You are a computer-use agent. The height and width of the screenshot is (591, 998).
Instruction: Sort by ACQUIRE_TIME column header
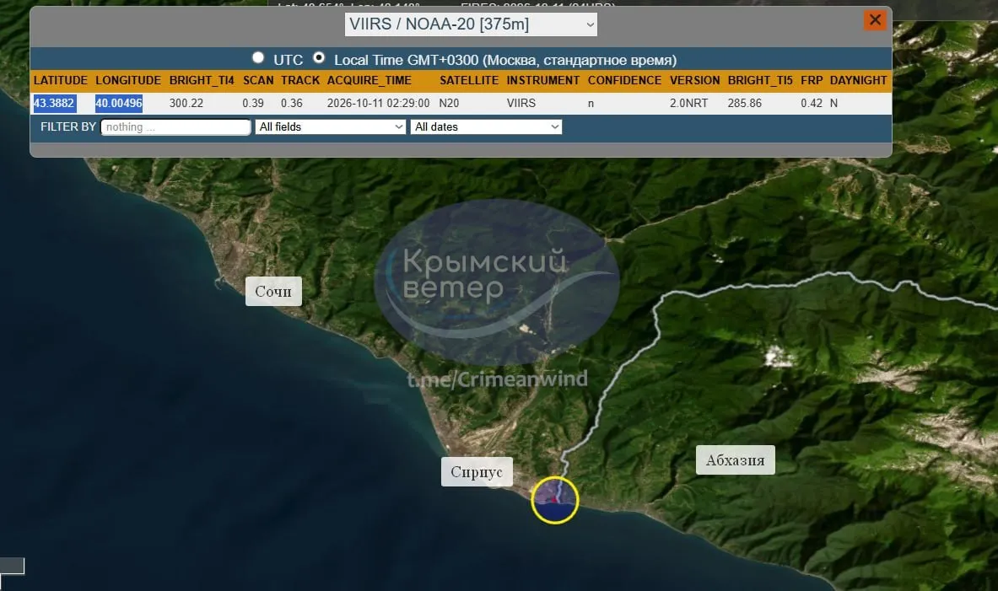(x=370, y=80)
